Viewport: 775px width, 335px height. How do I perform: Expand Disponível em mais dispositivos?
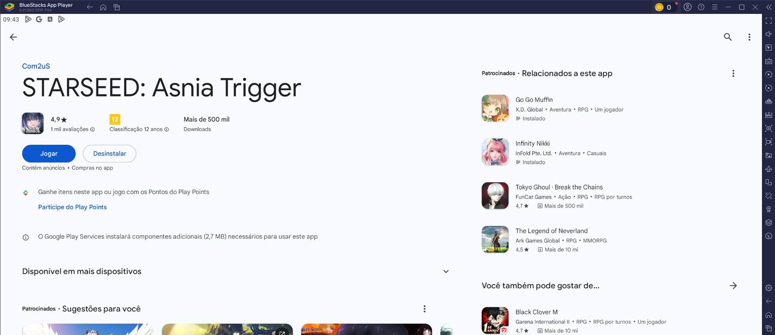446,271
